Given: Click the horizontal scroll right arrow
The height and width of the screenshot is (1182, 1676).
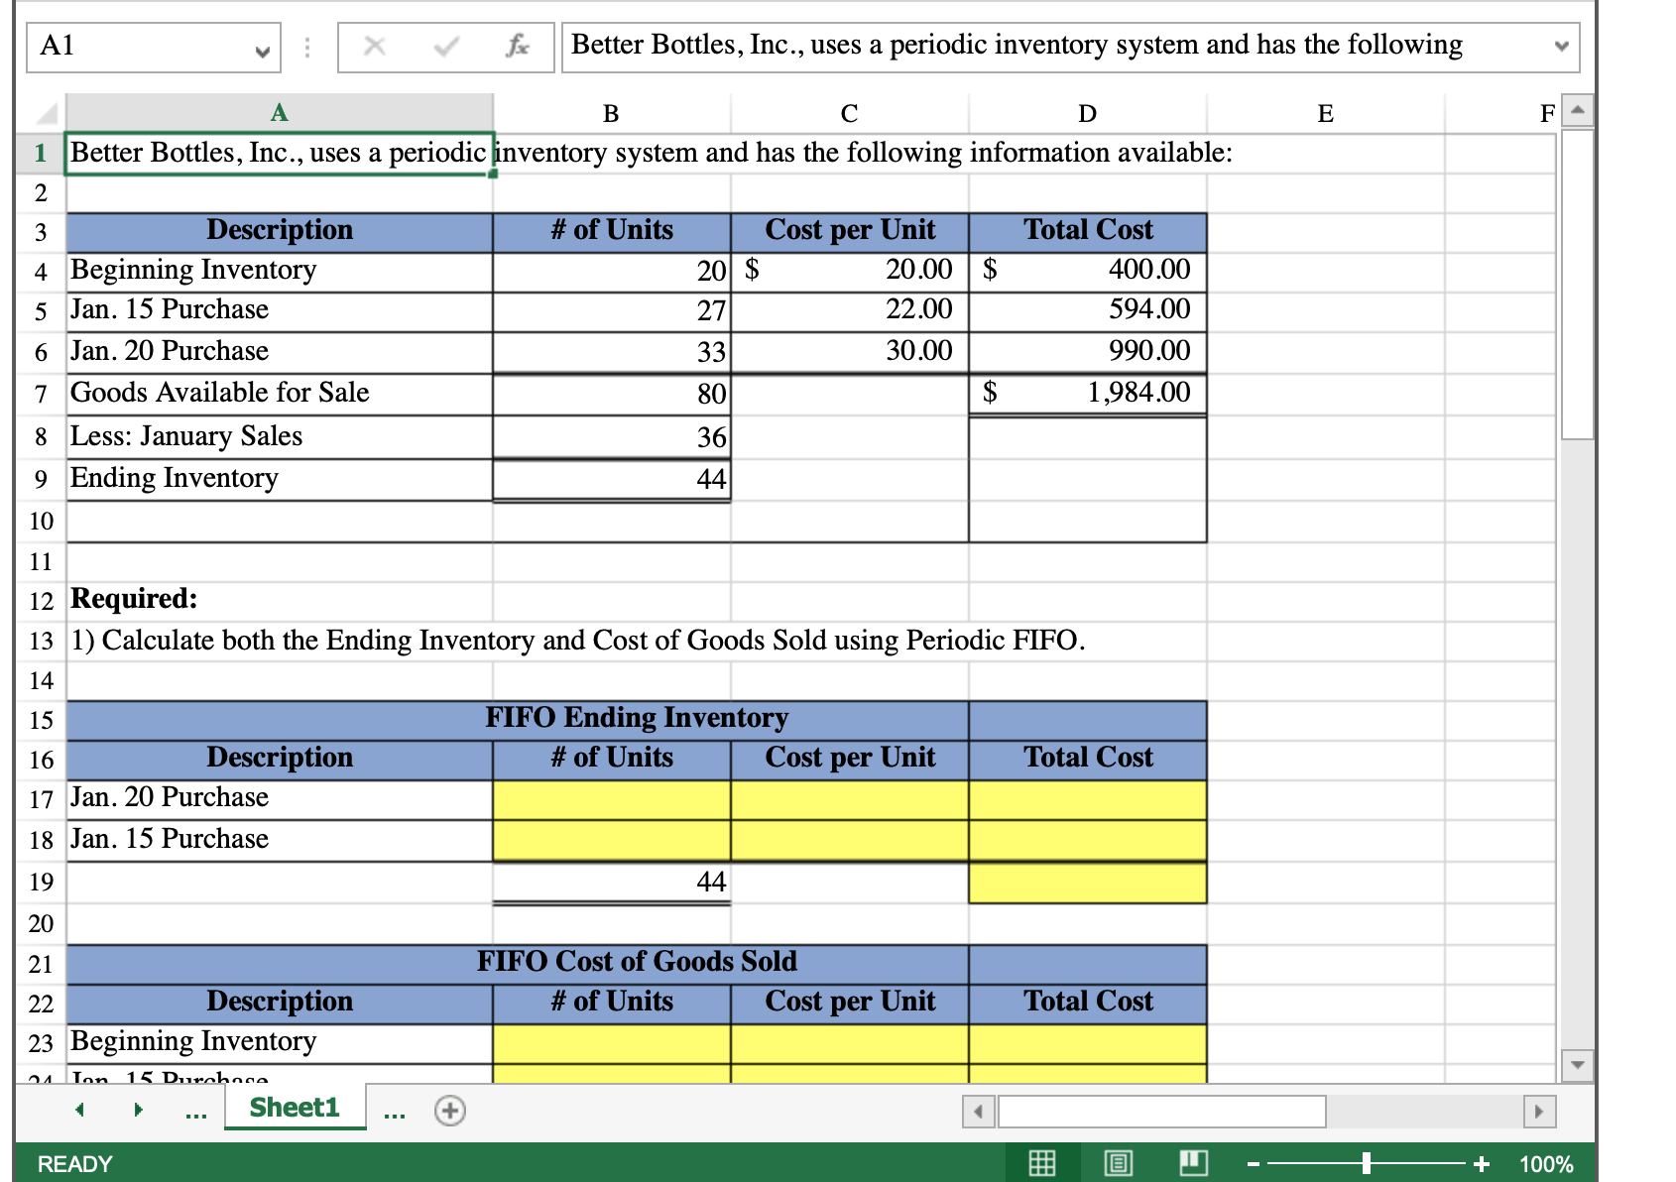Looking at the screenshot, I should click(x=1539, y=1112).
